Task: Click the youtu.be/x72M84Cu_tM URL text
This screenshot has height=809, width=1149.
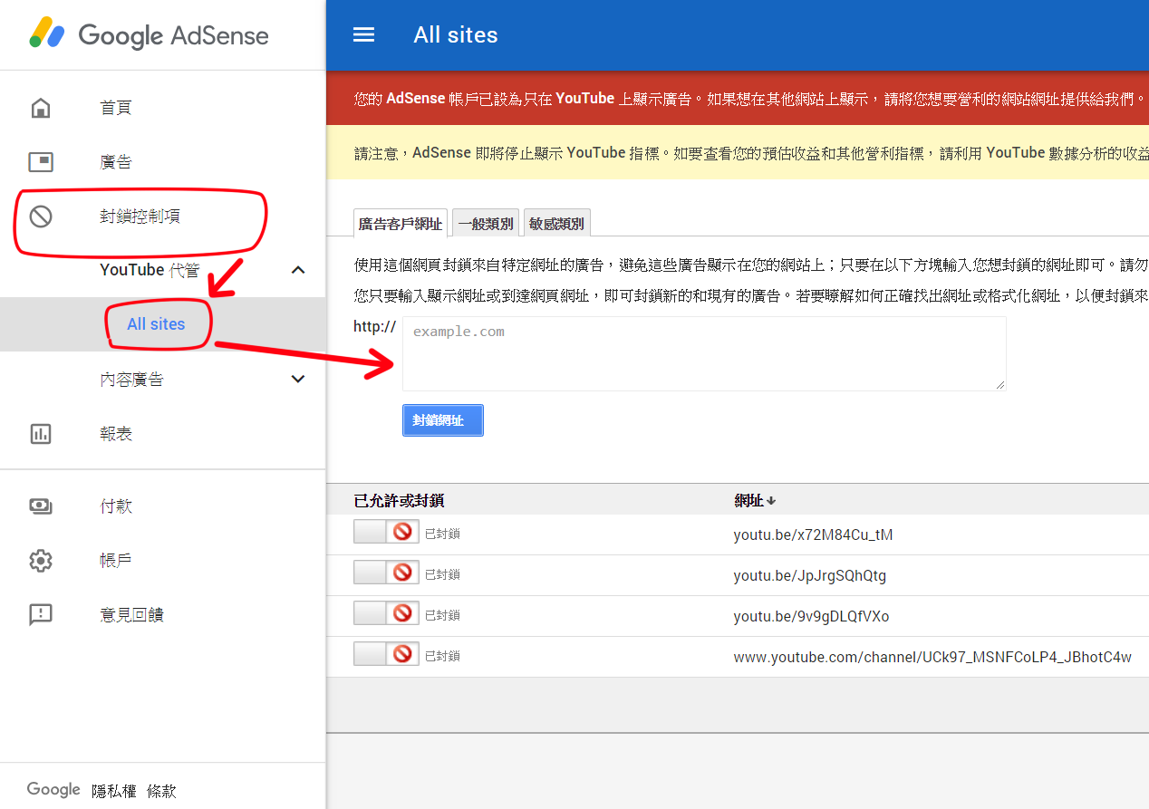Action: click(813, 535)
